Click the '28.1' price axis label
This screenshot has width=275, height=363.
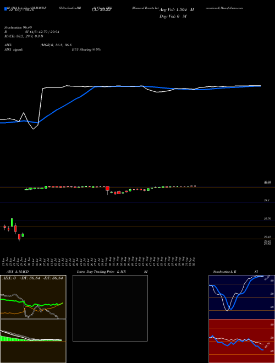[266, 201]
